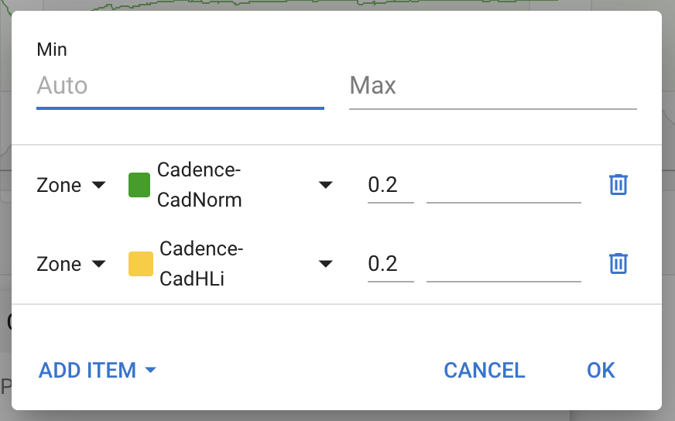The height and width of the screenshot is (421, 675).
Task: Focus the Max axis input field
Action: pyautogui.click(x=492, y=85)
